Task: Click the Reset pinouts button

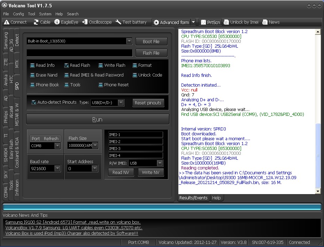Action: click(x=148, y=103)
